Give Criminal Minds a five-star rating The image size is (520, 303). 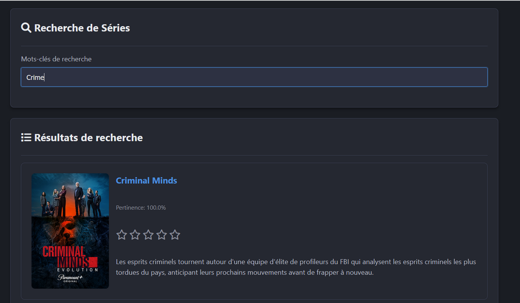click(174, 234)
